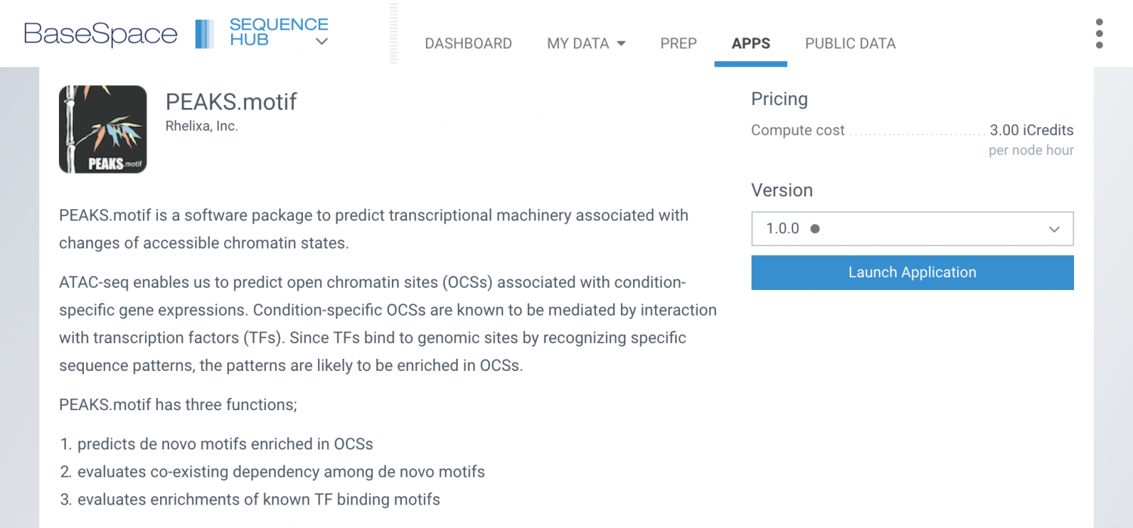Open the three-dot vertical menu
The image size is (1133, 528).
point(1099,34)
